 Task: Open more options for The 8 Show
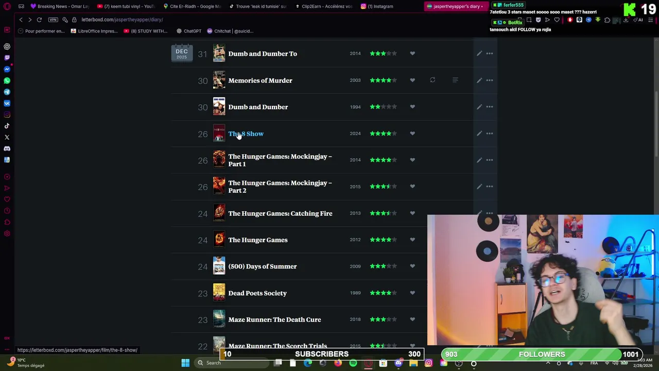tap(490, 133)
